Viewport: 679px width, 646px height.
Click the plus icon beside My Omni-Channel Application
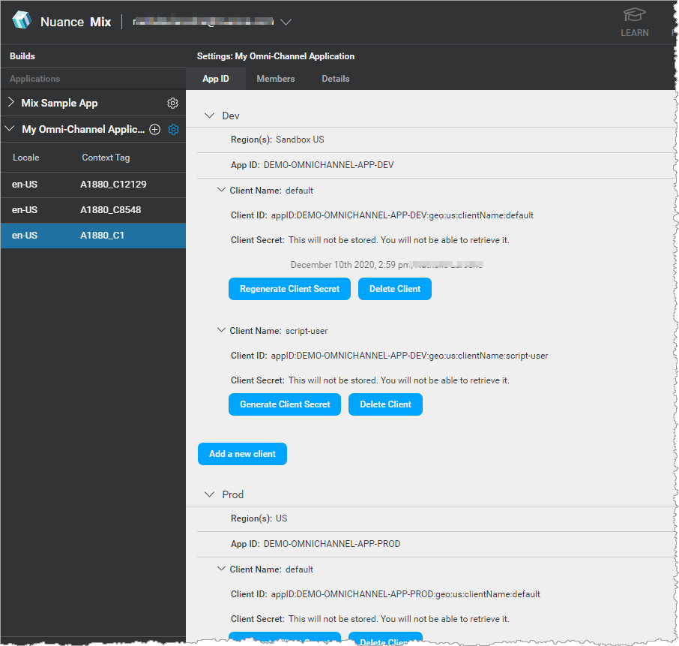click(154, 129)
